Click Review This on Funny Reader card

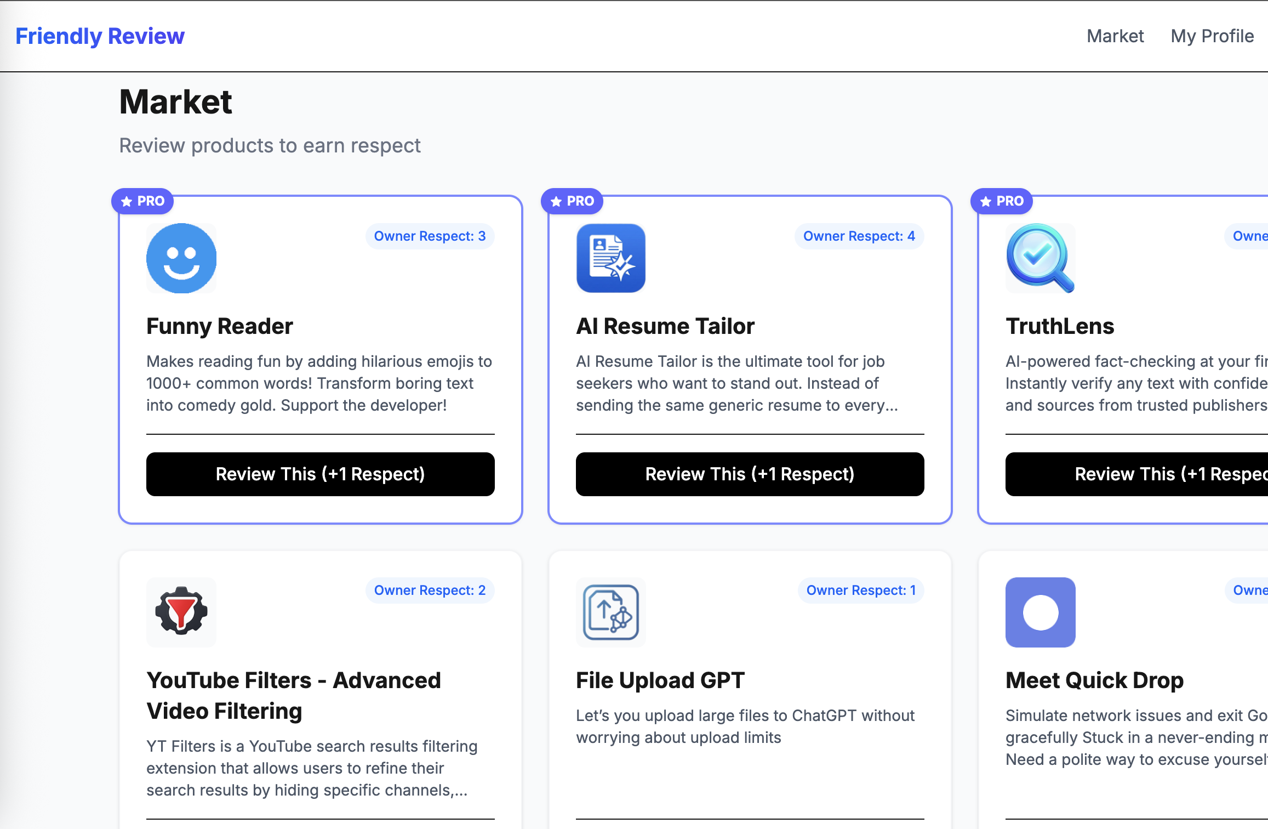click(x=320, y=474)
